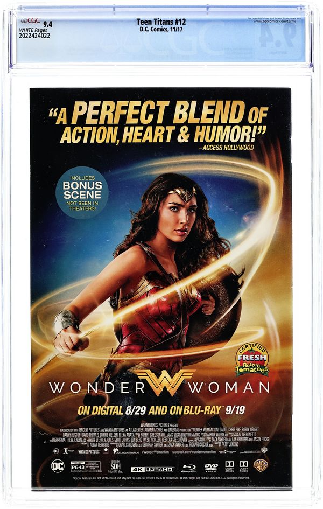
Task: Click the Teen Titans #12 title
Action: (x=161, y=22)
